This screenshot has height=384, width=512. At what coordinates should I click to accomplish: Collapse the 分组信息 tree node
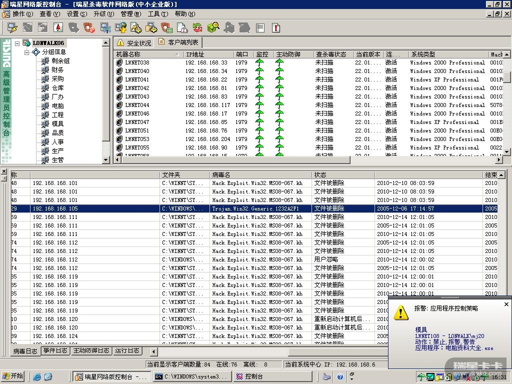(x=27, y=52)
